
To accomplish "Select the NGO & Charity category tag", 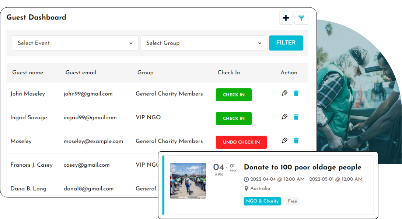I will click(262, 201).
